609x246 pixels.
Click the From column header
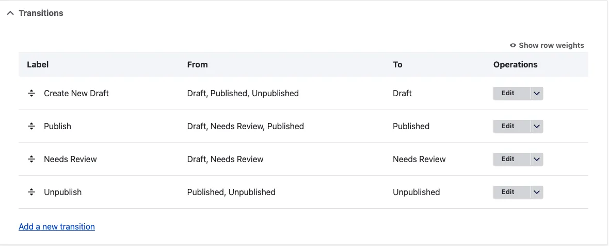(197, 65)
